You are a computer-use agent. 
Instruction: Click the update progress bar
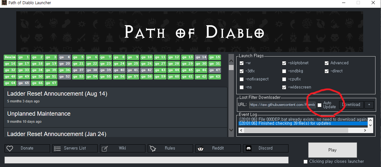tap(146, 160)
